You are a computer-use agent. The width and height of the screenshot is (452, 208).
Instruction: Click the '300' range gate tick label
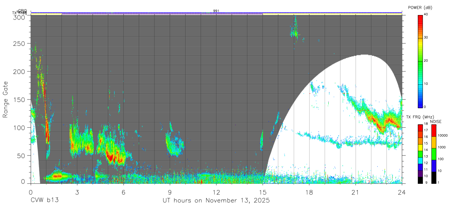(x=19, y=17)
